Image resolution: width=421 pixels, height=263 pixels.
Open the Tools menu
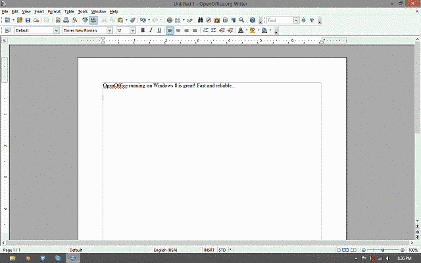click(83, 12)
